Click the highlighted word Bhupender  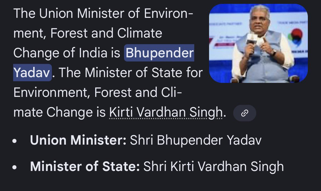click(x=159, y=53)
